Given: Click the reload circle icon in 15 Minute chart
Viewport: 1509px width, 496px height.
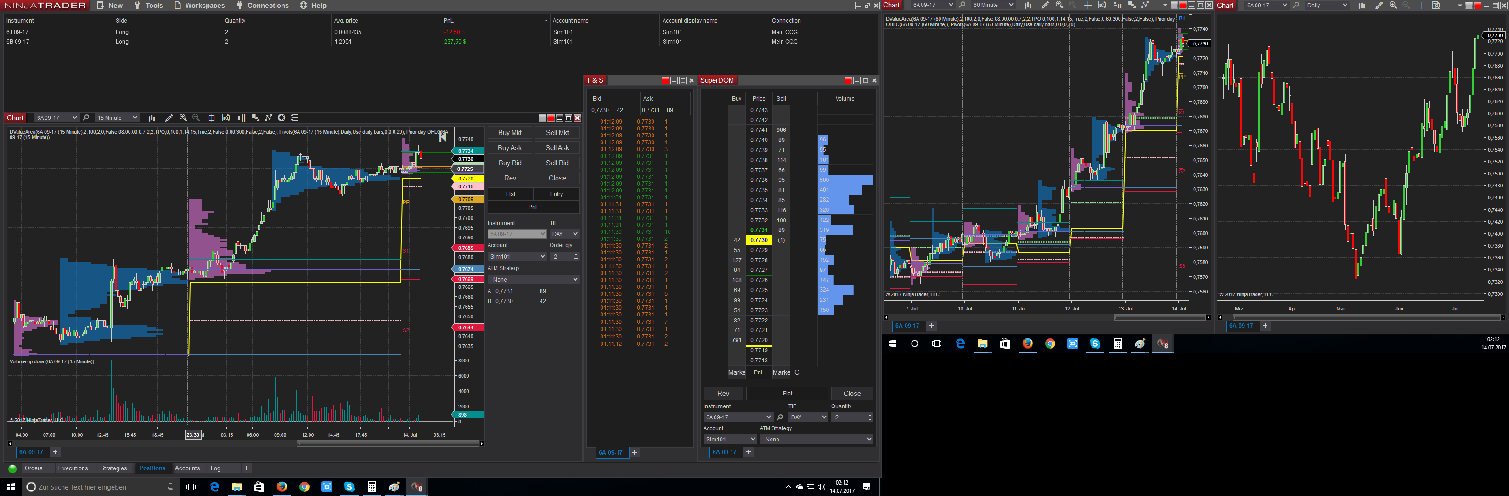Looking at the screenshot, I should click(281, 118).
